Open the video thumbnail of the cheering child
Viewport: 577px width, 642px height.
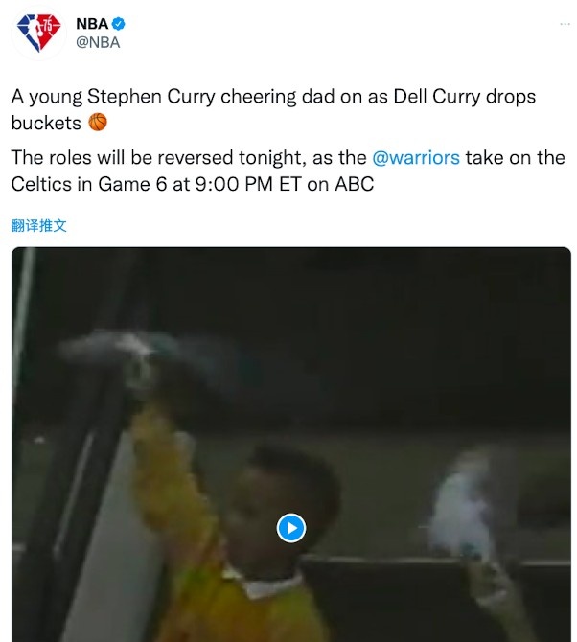(x=291, y=445)
